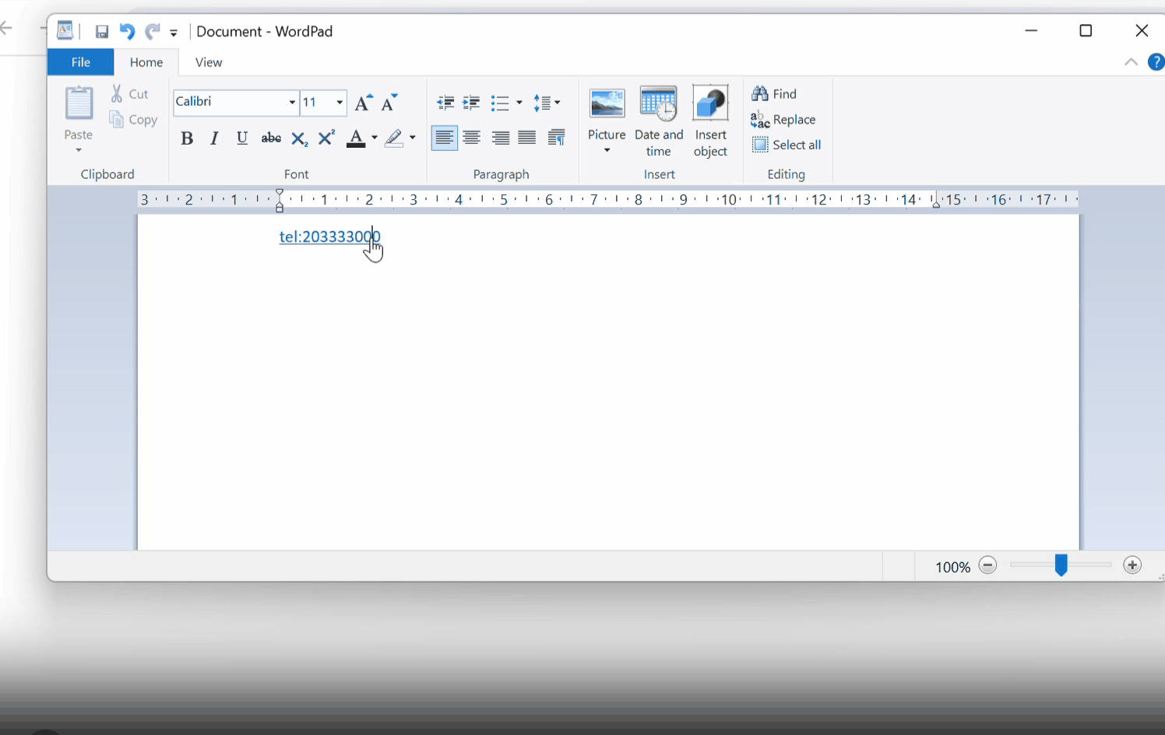Screen dimensions: 1165x735
Task: Open the text highlight color dropdown
Action: 412,138
